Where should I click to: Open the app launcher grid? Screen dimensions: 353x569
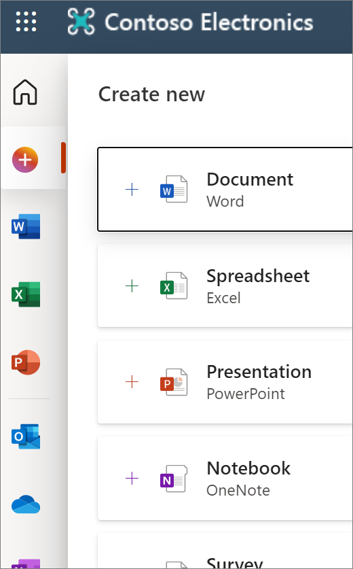coord(26,22)
